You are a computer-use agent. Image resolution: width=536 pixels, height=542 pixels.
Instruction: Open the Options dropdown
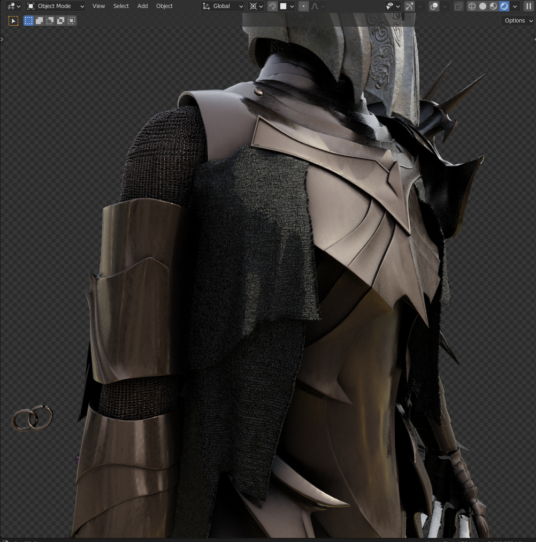point(518,20)
